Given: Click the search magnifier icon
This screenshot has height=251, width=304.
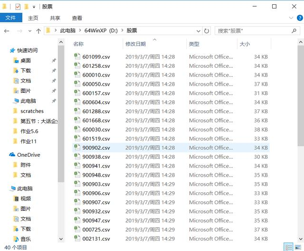Looking at the screenshot, I should tap(294, 31).
